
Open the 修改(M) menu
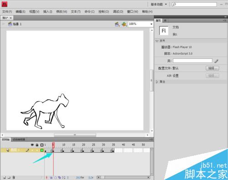(x=62, y=11)
